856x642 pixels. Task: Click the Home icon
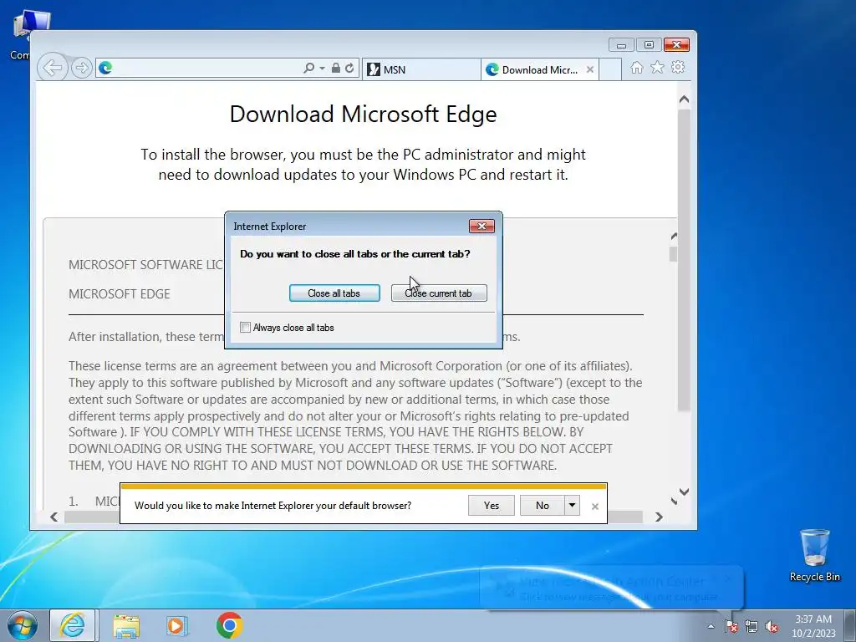(x=636, y=68)
